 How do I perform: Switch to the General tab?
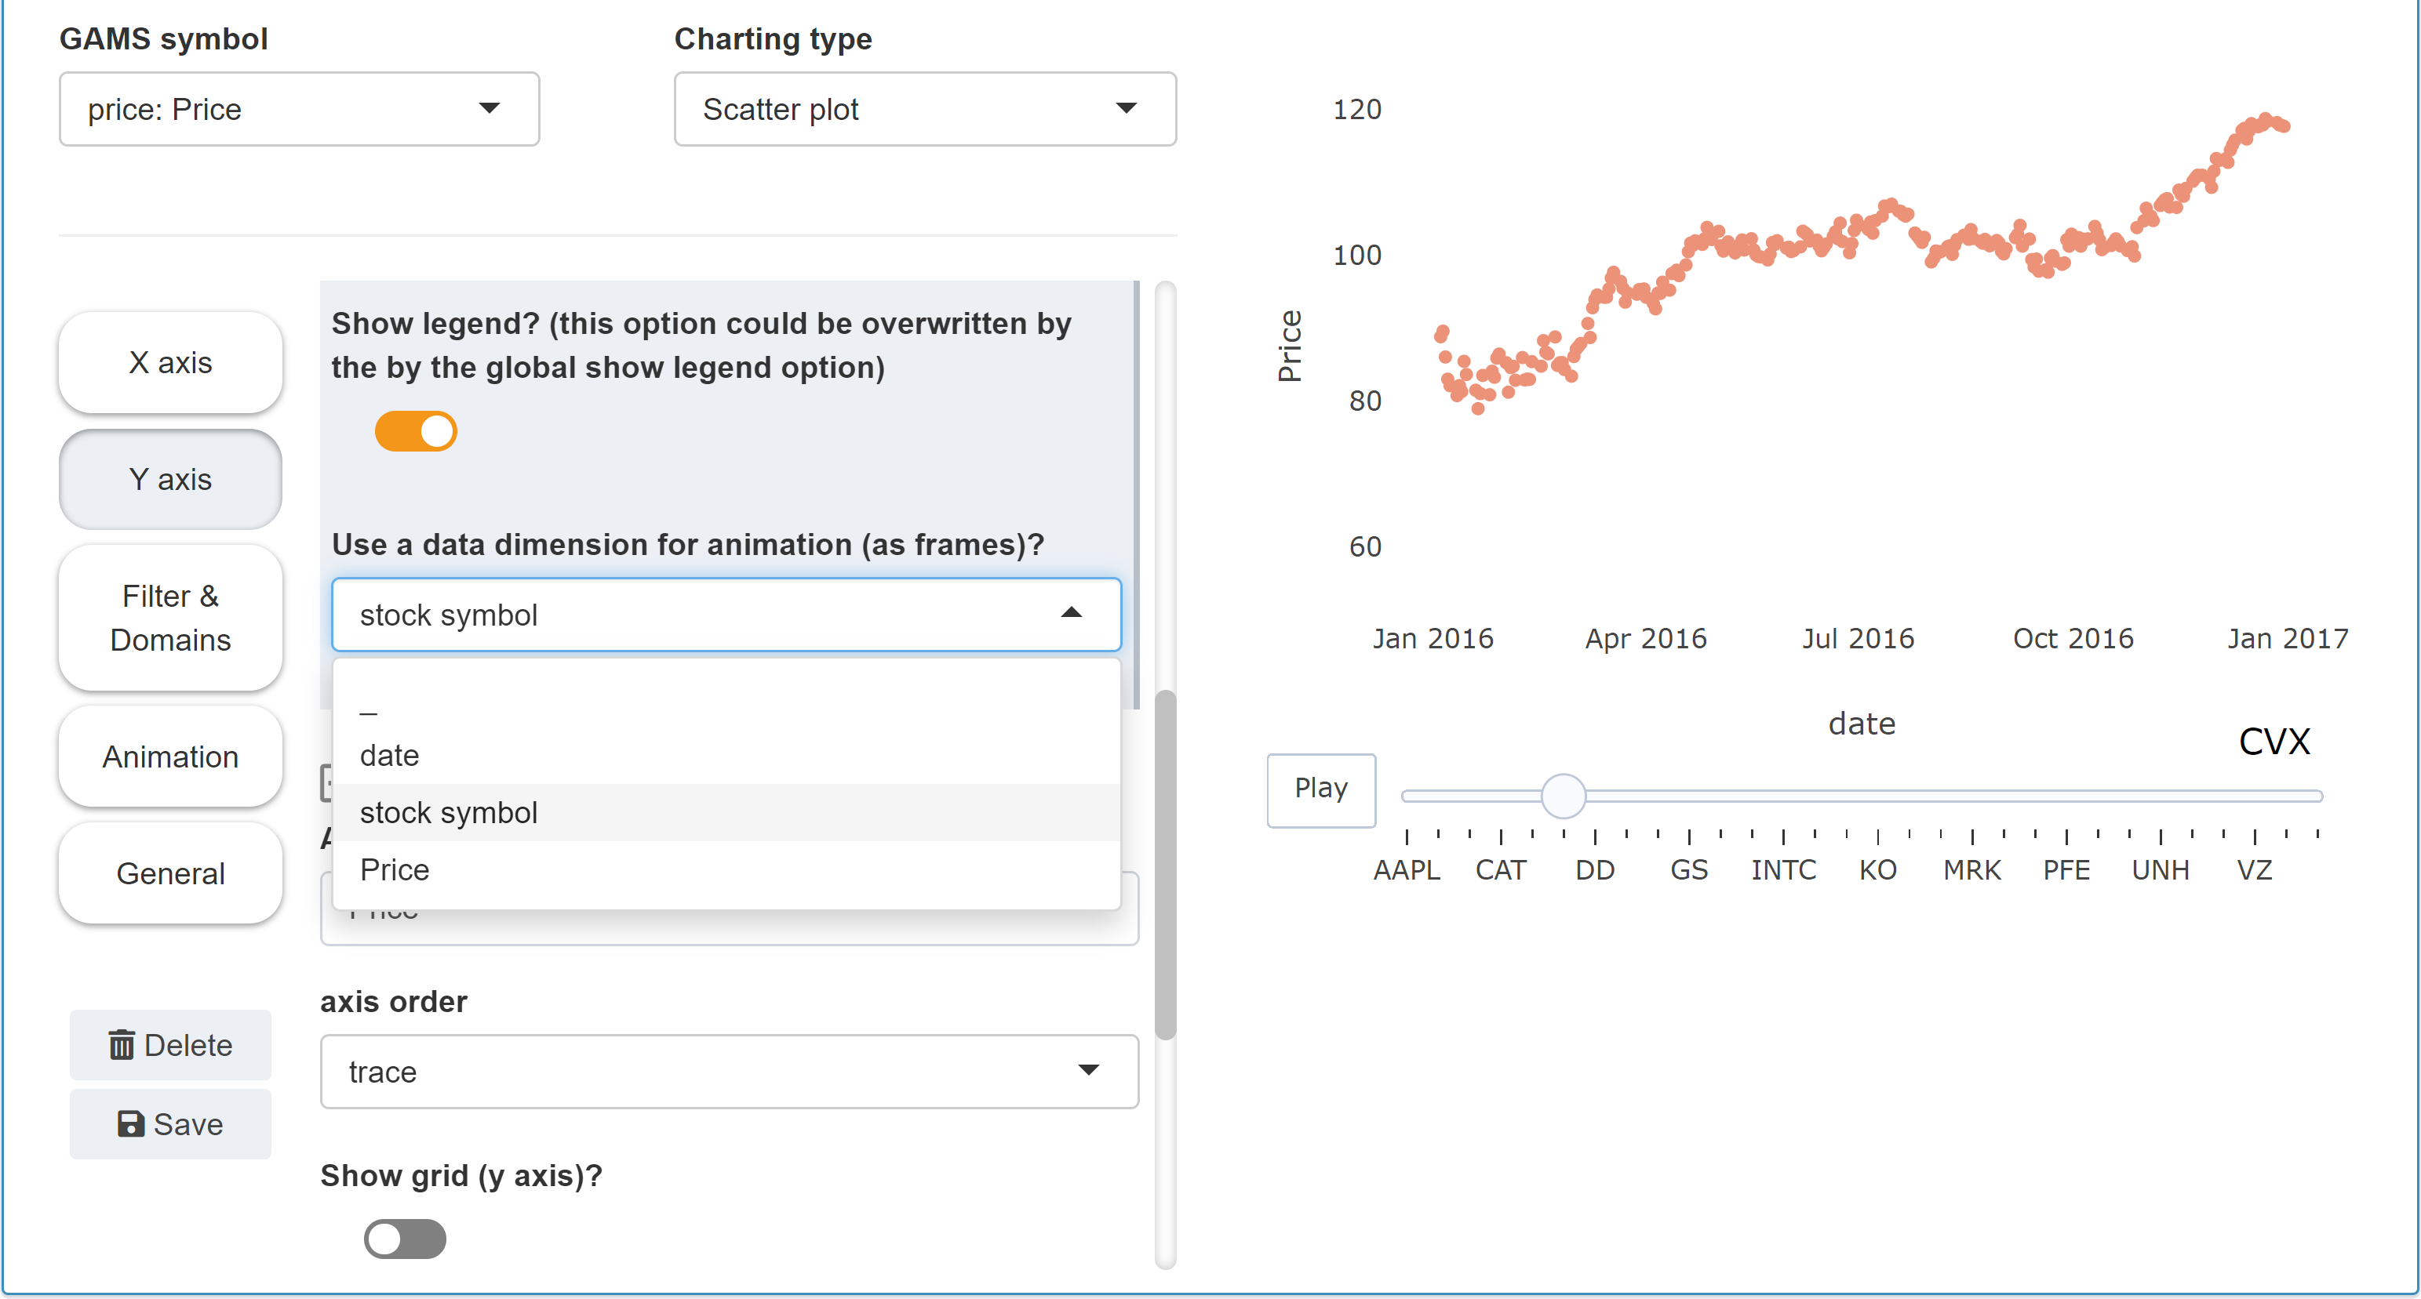point(170,873)
